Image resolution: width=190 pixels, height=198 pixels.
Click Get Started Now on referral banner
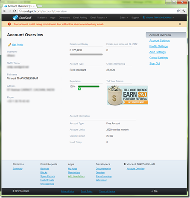tap(135, 102)
